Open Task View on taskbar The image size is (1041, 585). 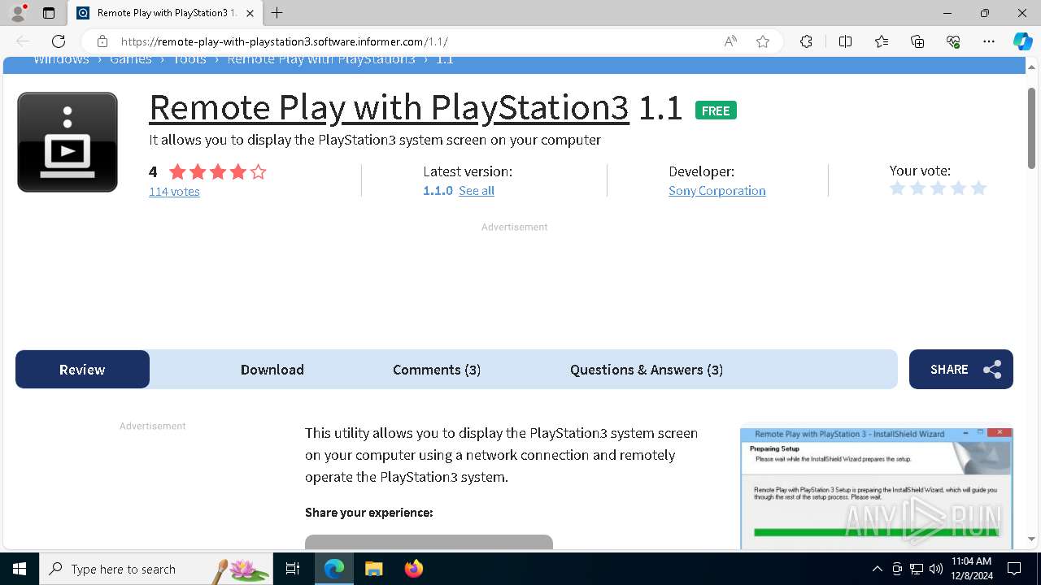[293, 569]
